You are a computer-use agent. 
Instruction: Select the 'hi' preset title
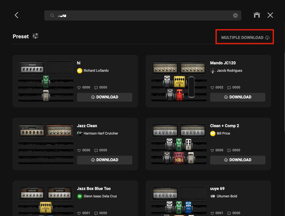tap(78, 63)
